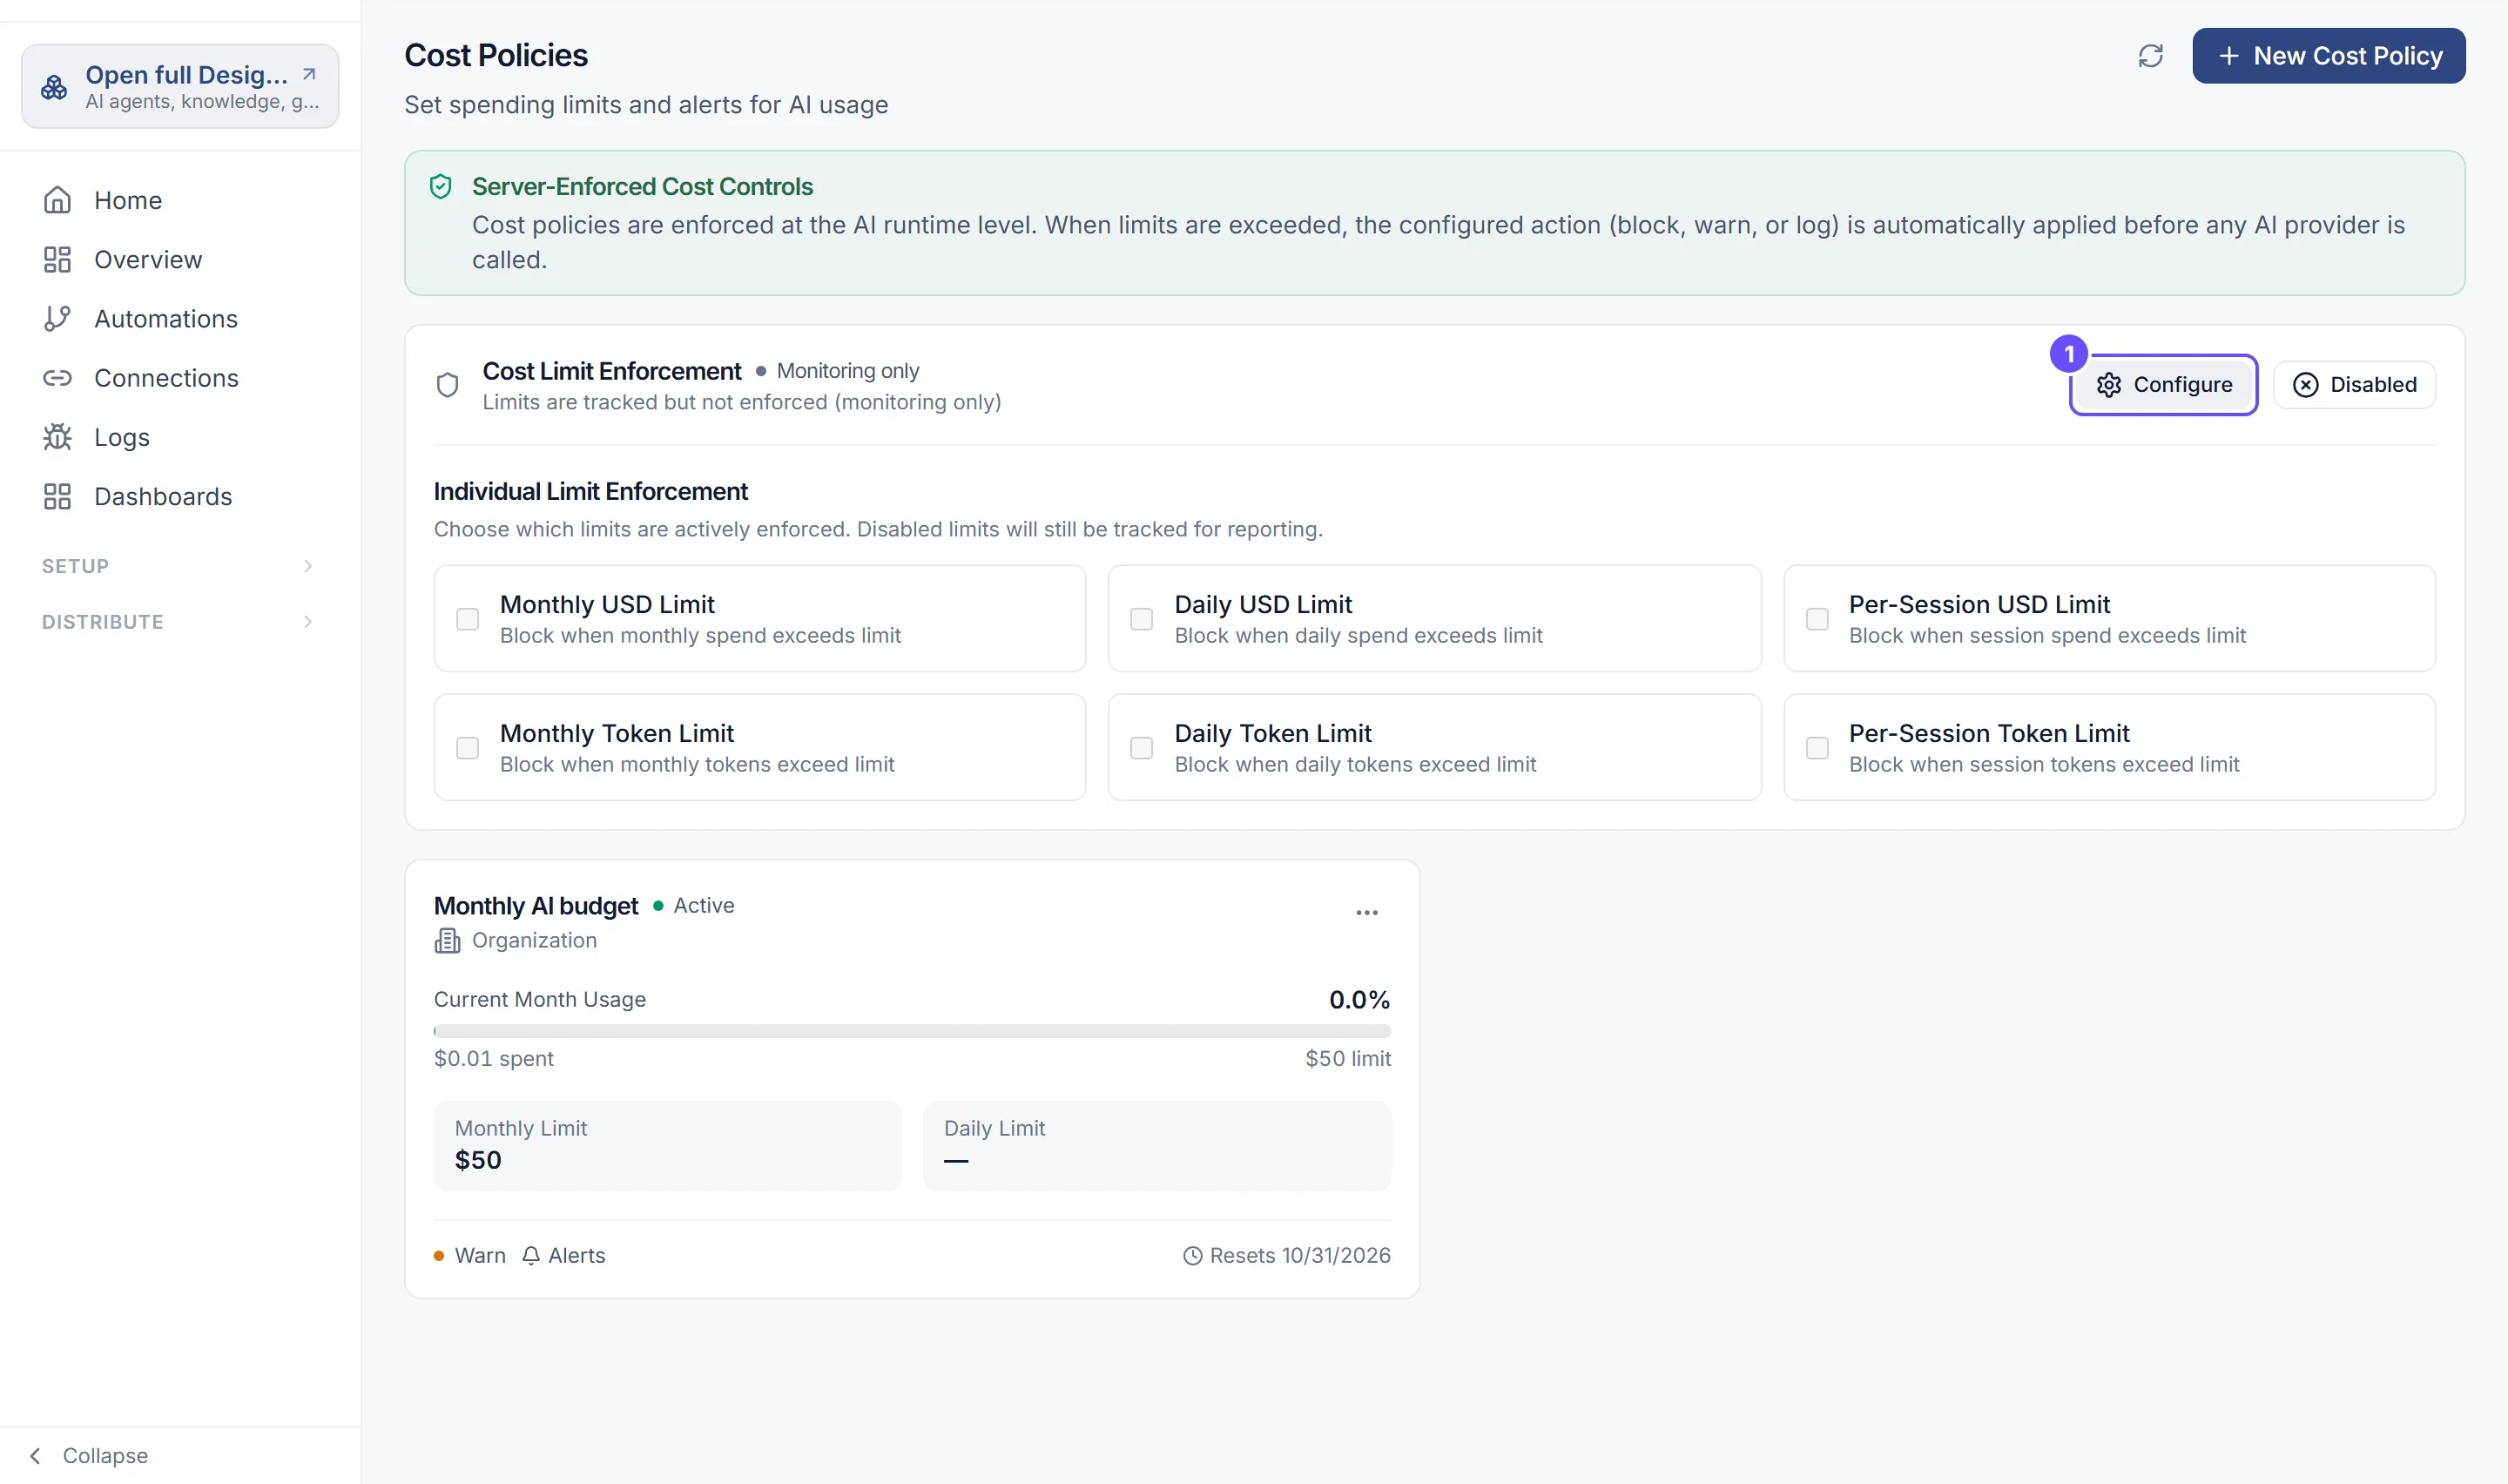
Task: Click the Connections link icon
Action: coord(57,378)
